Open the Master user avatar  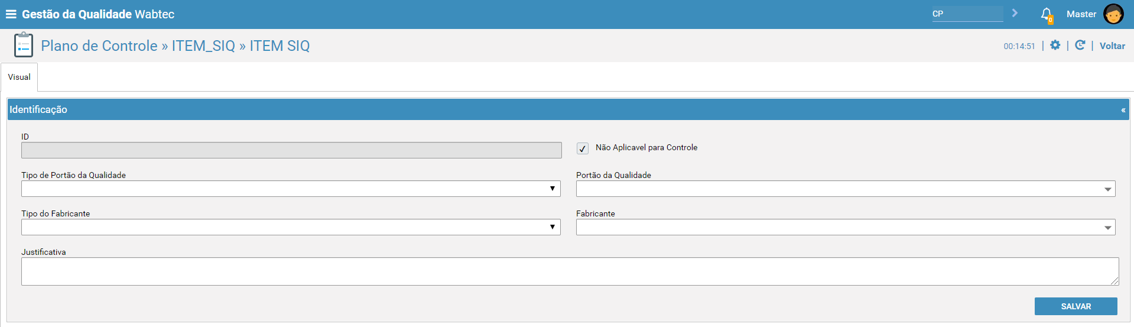tap(1113, 14)
